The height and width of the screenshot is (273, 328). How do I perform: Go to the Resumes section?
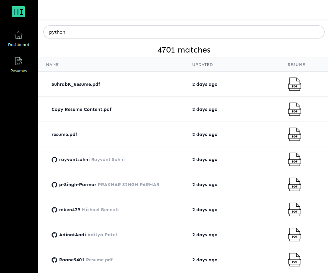point(19,65)
